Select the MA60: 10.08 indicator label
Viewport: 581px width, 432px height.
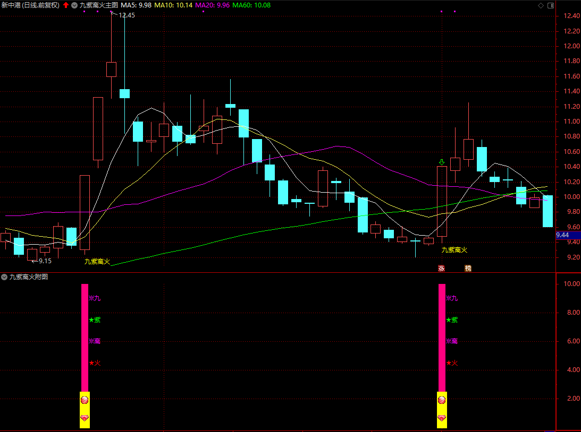[x=251, y=5]
